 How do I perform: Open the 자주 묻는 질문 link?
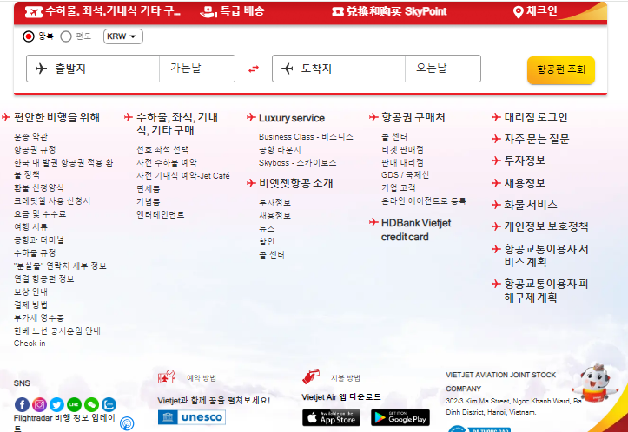pyautogui.click(x=536, y=139)
